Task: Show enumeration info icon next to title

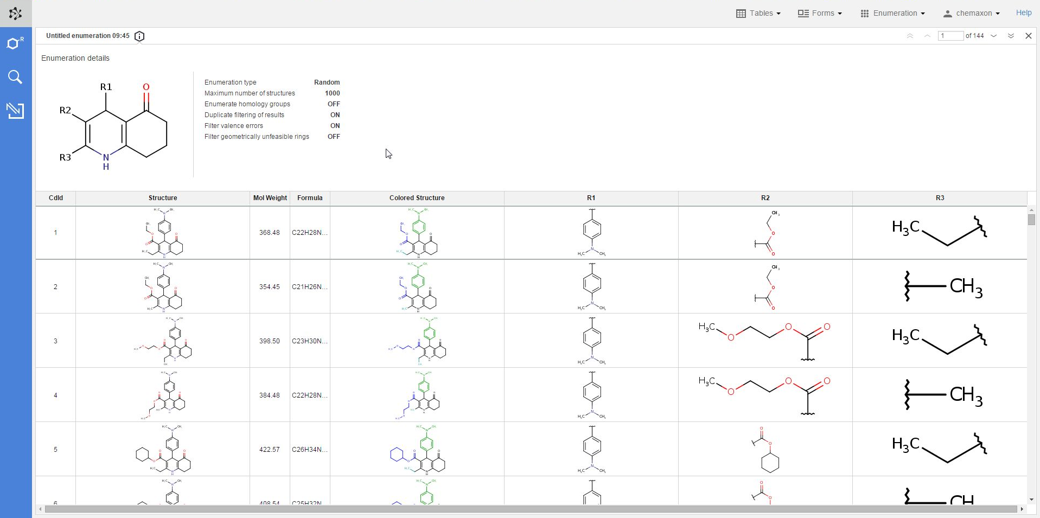Action: (139, 36)
